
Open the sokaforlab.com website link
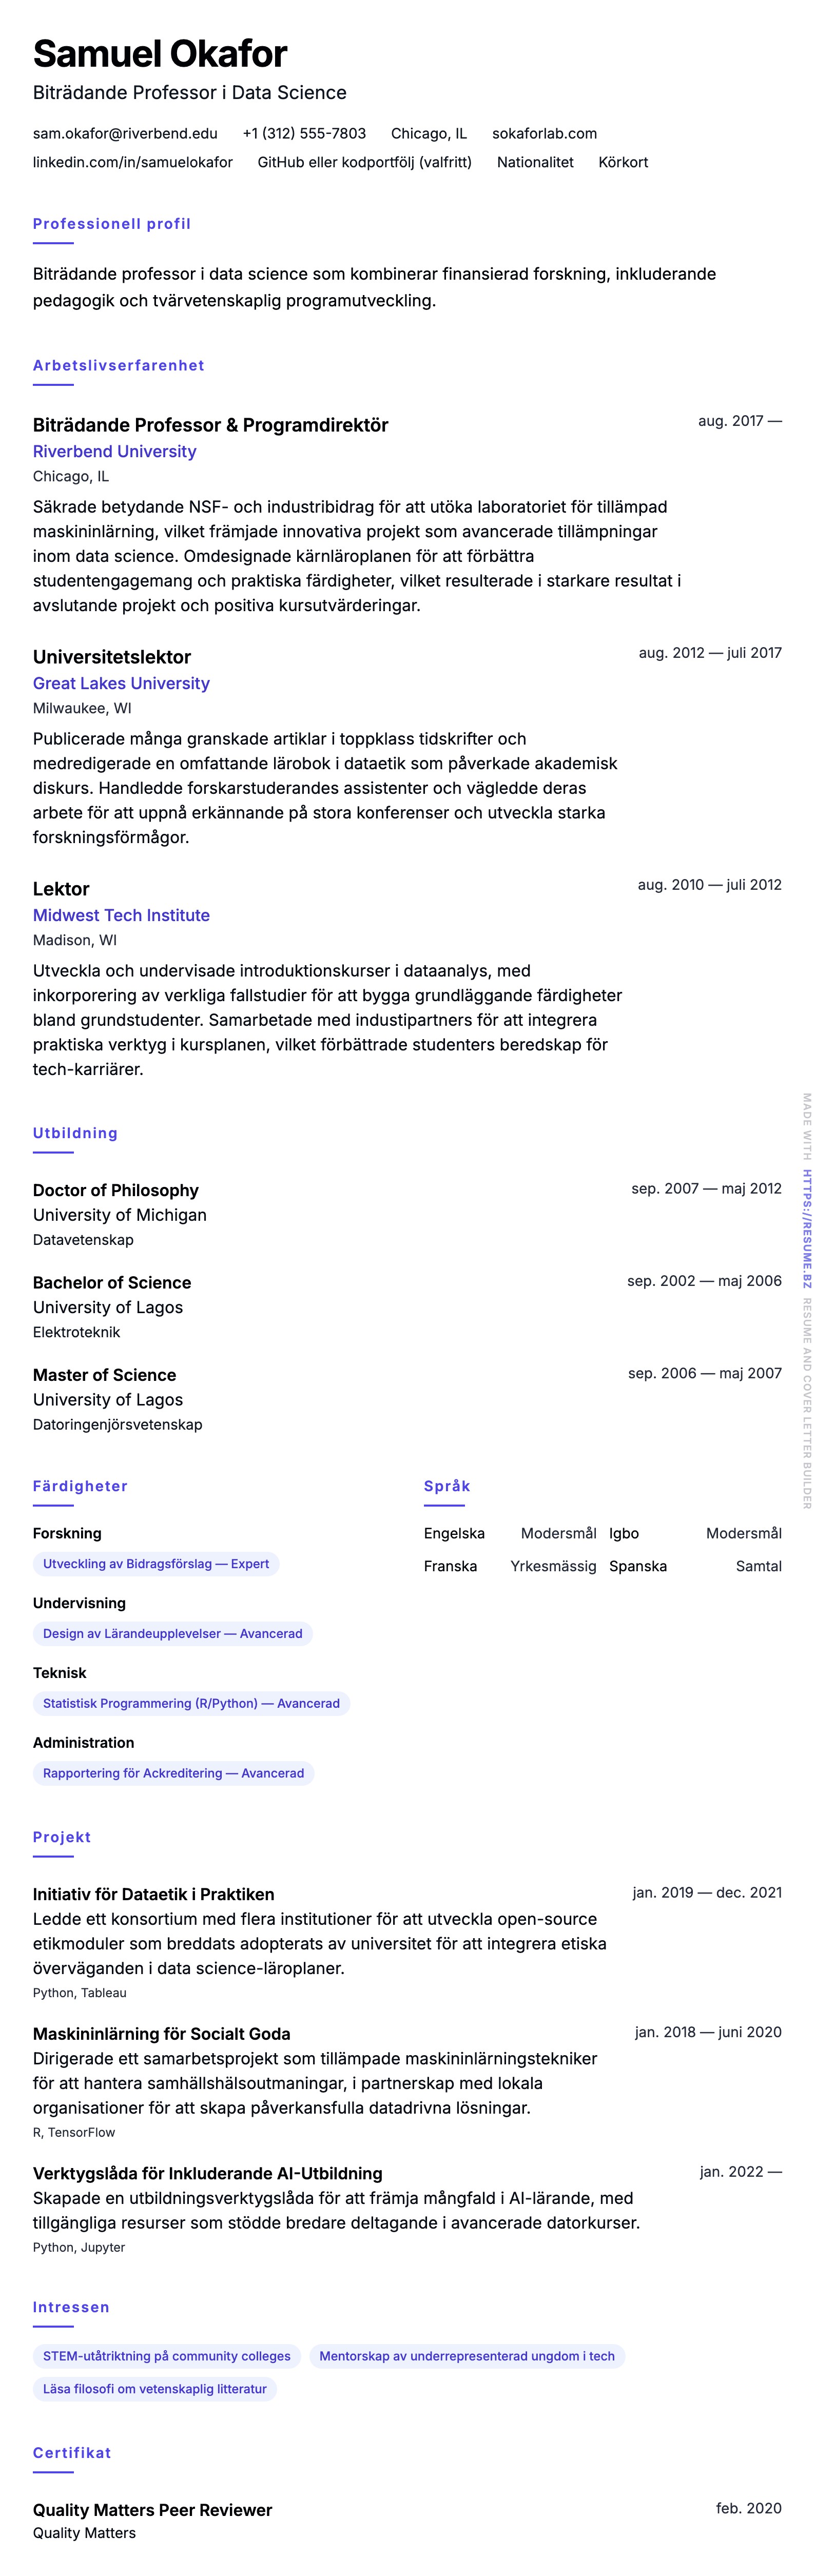click(544, 133)
